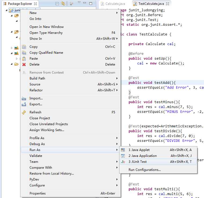
Task: Open the Refactor submenu
Action: 71,90
